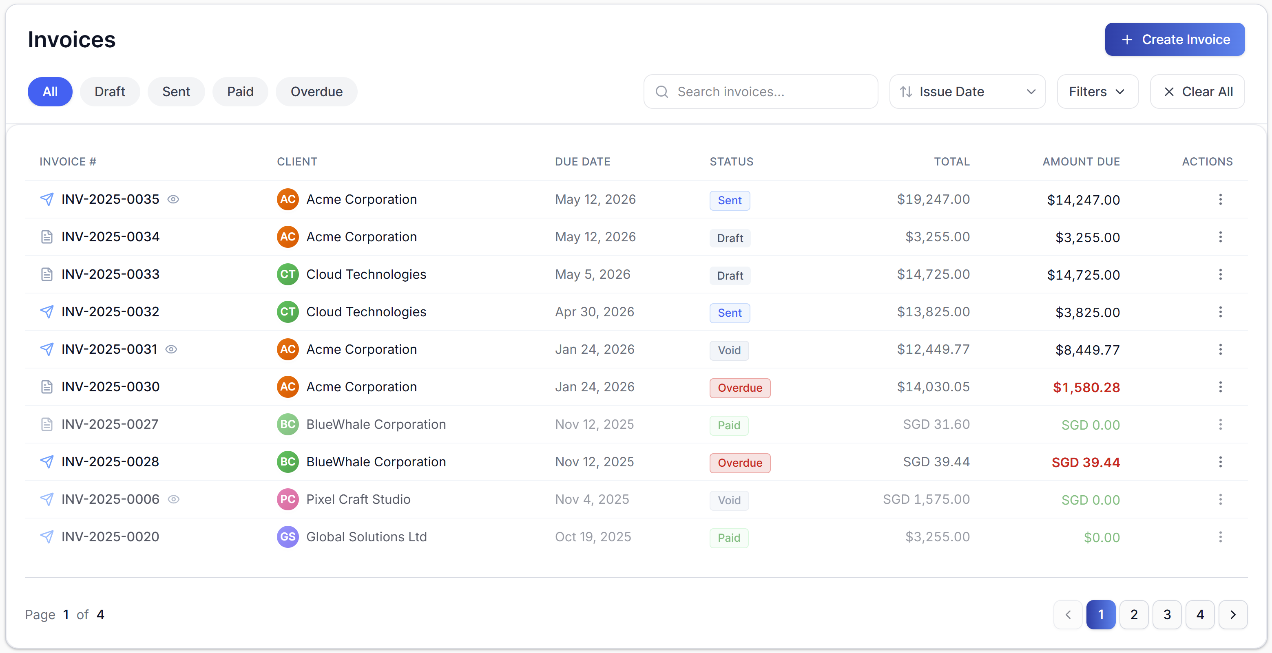1272x653 pixels.
Task: Click the AC avatar on INV-2025-0035 row
Action: point(288,199)
